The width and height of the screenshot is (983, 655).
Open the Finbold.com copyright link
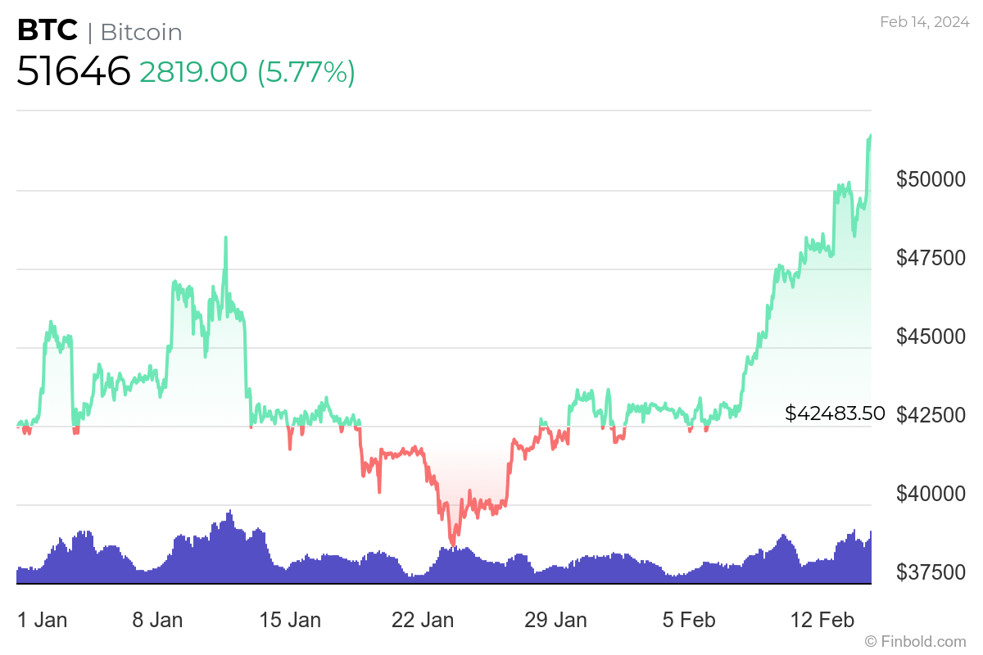(x=915, y=641)
